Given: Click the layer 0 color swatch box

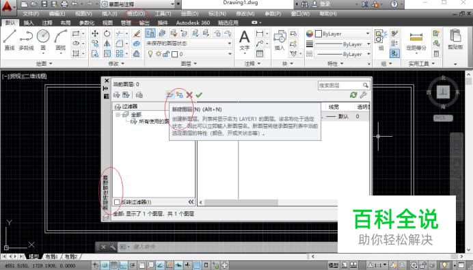Looking at the screenshot, I should (x=174, y=54).
